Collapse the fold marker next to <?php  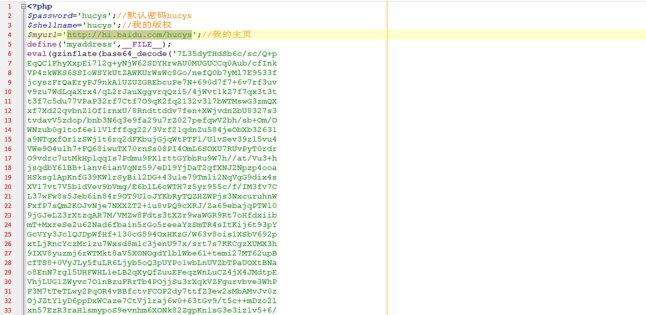click(23, 6)
